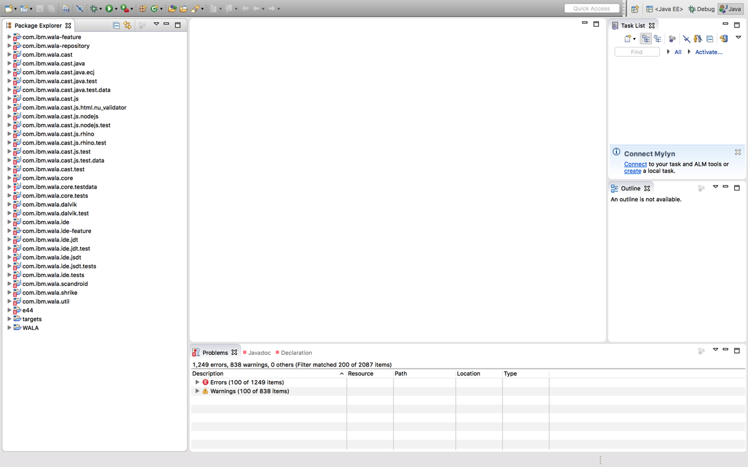Viewport: 748px width, 467px height.
Task: Click Run Last Tool external tools icon
Action: (125, 9)
